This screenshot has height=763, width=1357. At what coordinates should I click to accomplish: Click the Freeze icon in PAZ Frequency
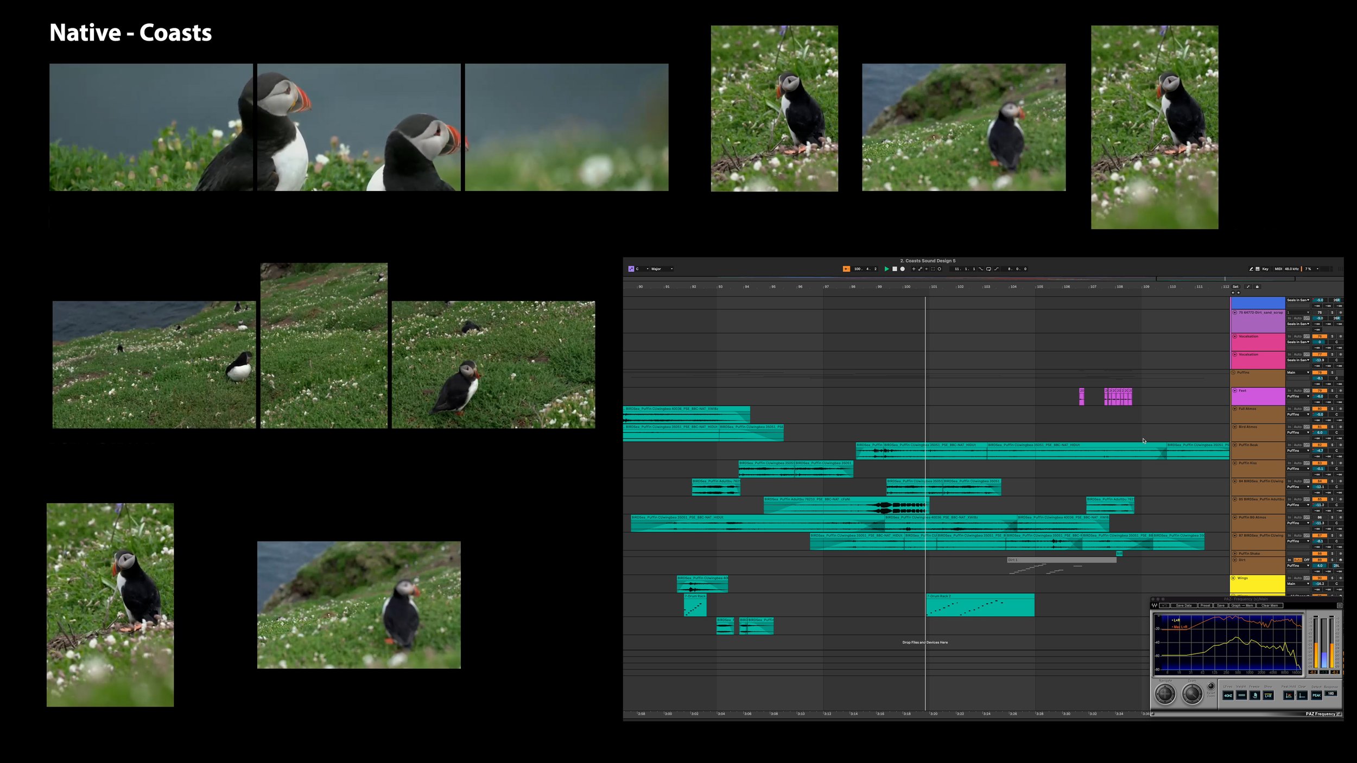click(1254, 695)
